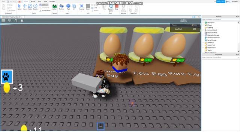Switch to the HOME ribbon tab

[x=26, y=1]
